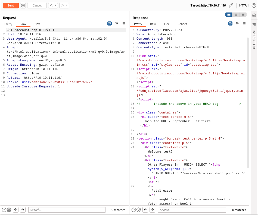Viewport: 258px width, 215px height.
Task: Edit target with the pencil icon
Action: pos(231,5)
